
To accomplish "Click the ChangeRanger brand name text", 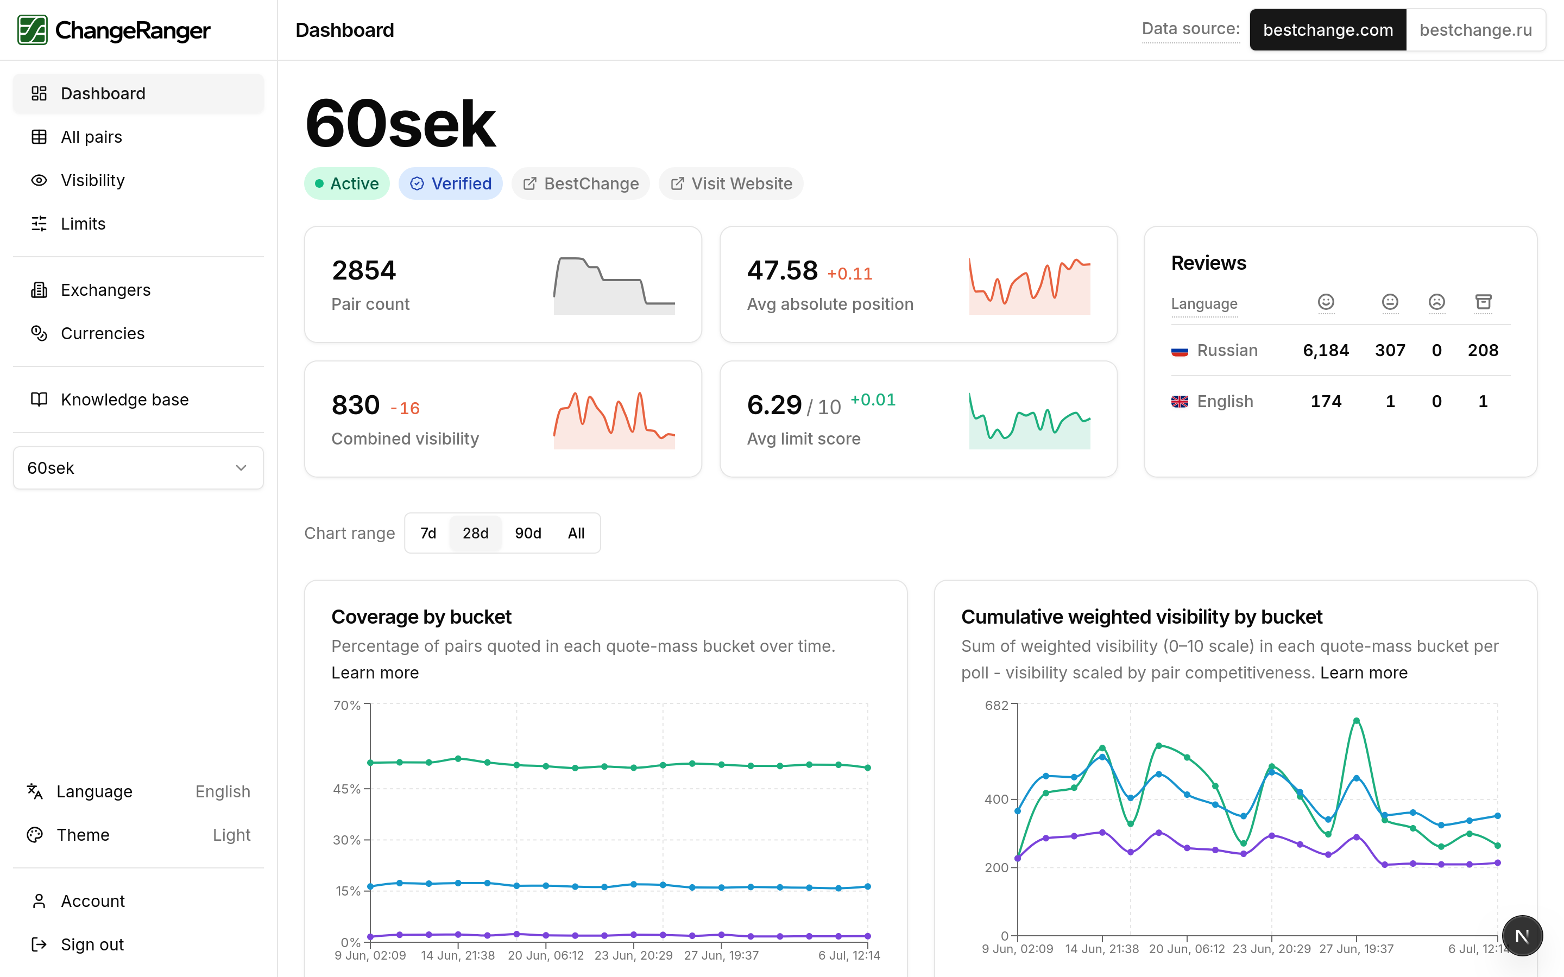I will tap(133, 30).
